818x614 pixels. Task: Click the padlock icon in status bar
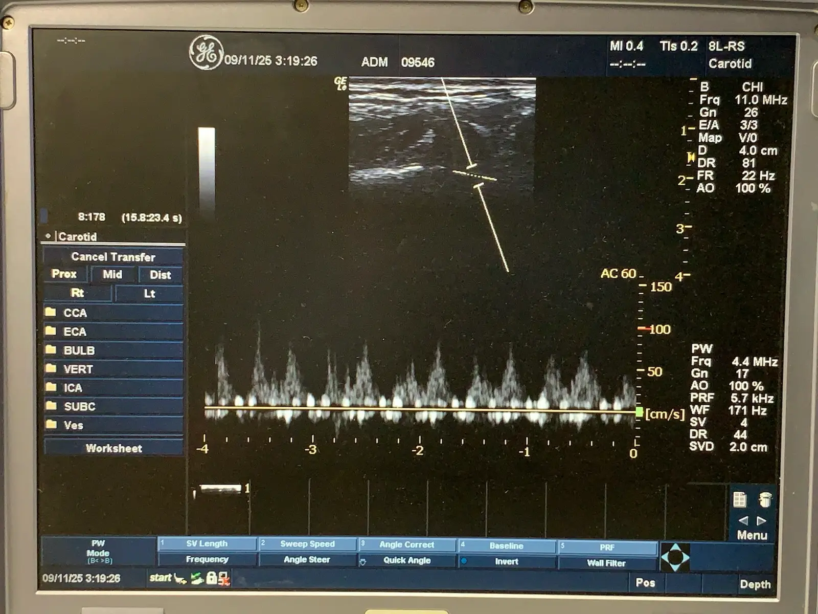click(x=211, y=578)
